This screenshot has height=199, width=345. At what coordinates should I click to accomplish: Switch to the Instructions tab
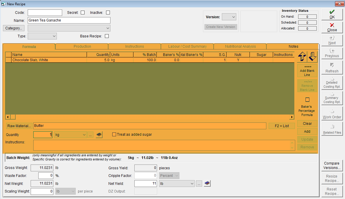click(134, 47)
